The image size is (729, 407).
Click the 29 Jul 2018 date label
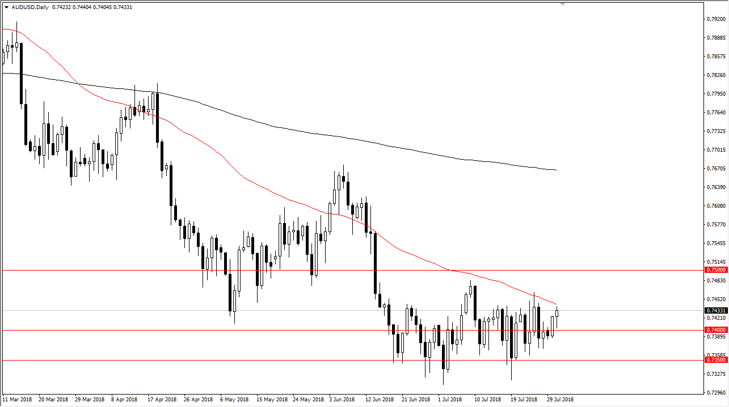click(x=561, y=399)
